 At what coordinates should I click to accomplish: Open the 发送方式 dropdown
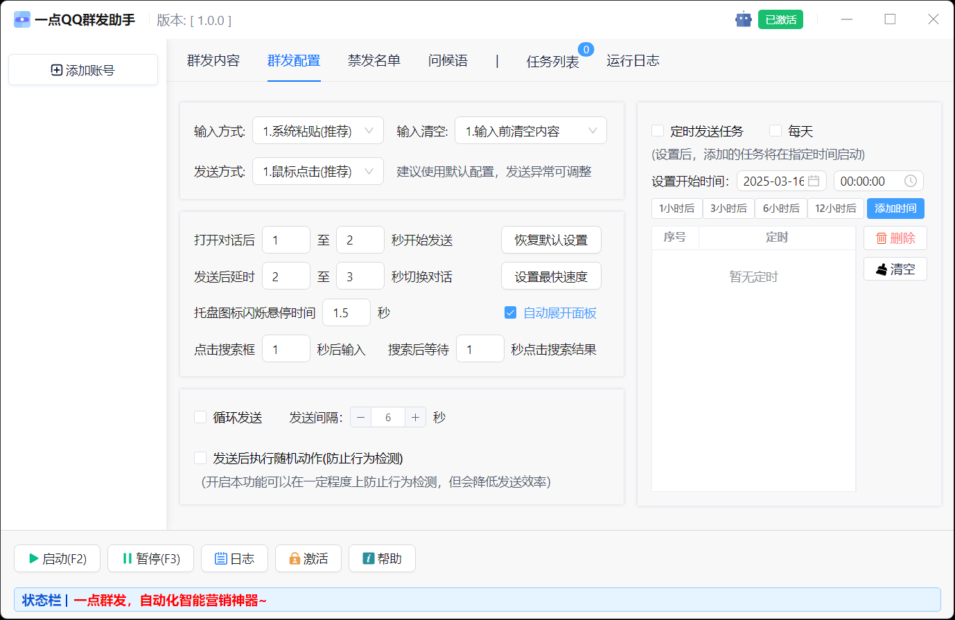(x=318, y=171)
